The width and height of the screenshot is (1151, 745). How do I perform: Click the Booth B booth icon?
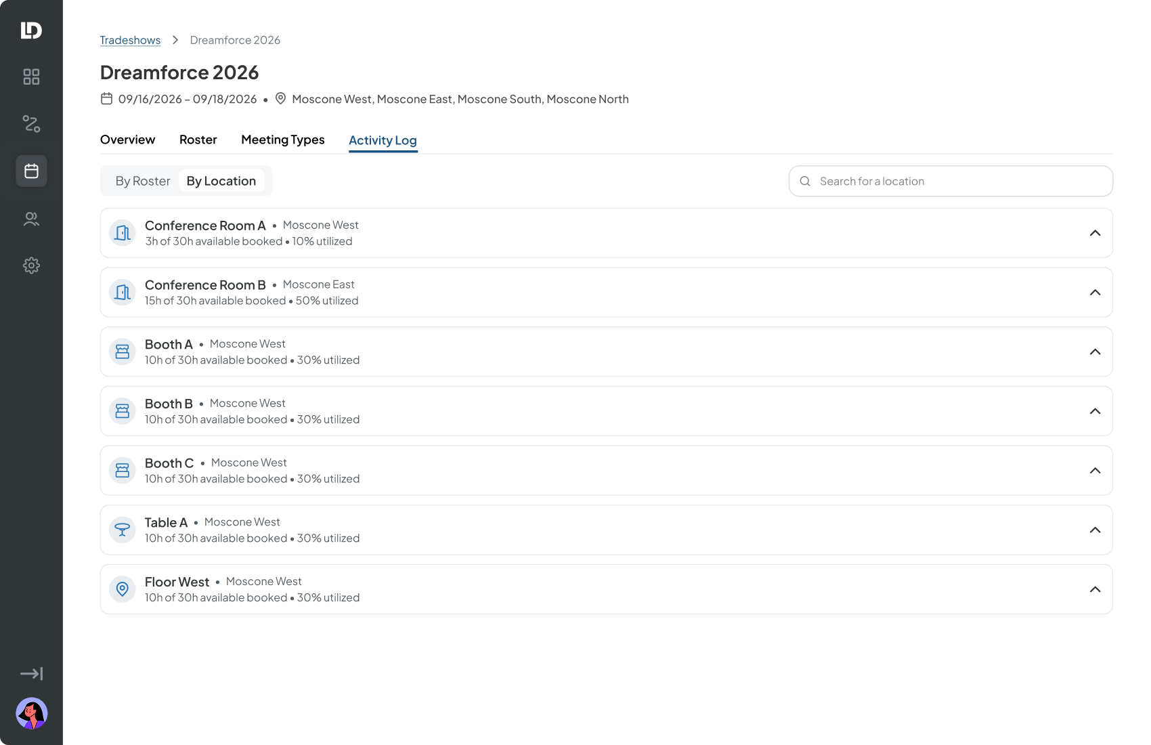(123, 411)
